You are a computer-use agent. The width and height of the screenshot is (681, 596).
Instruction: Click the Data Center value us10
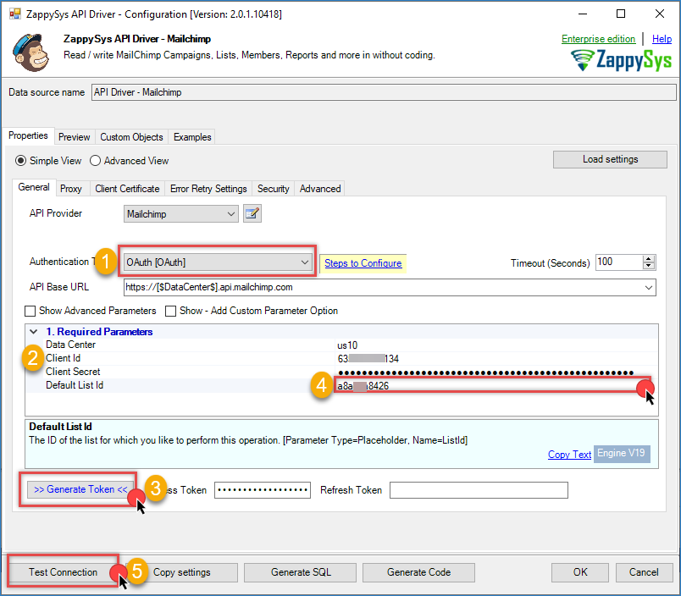click(347, 345)
